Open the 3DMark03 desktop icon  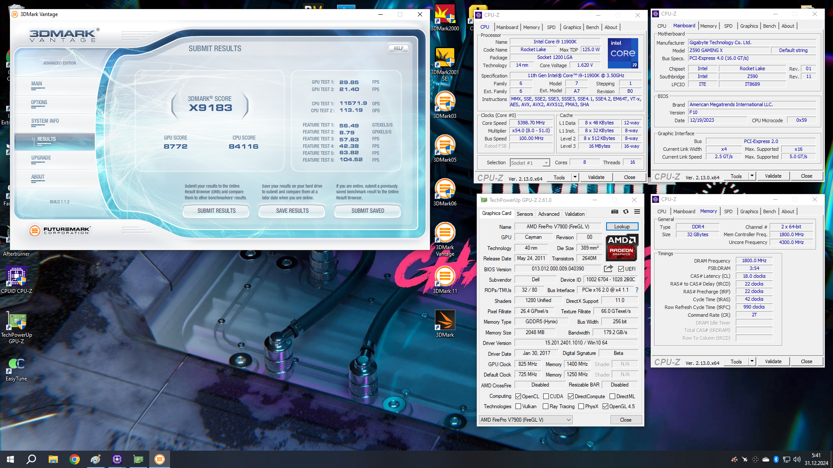pos(445,104)
